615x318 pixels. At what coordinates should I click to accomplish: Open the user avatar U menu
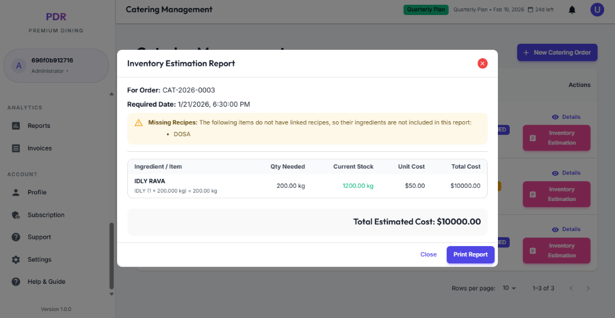coord(597,10)
